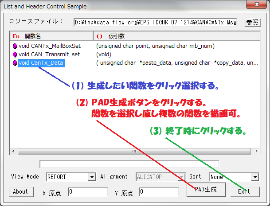This screenshot has height=206, width=270.
Task: Click the 関数名 column header
Action: 51,36
